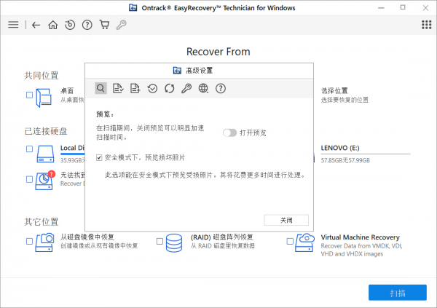Select the Preview magnifier tab in 高级设置
The height and width of the screenshot is (308, 437).
tap(101, 88)
